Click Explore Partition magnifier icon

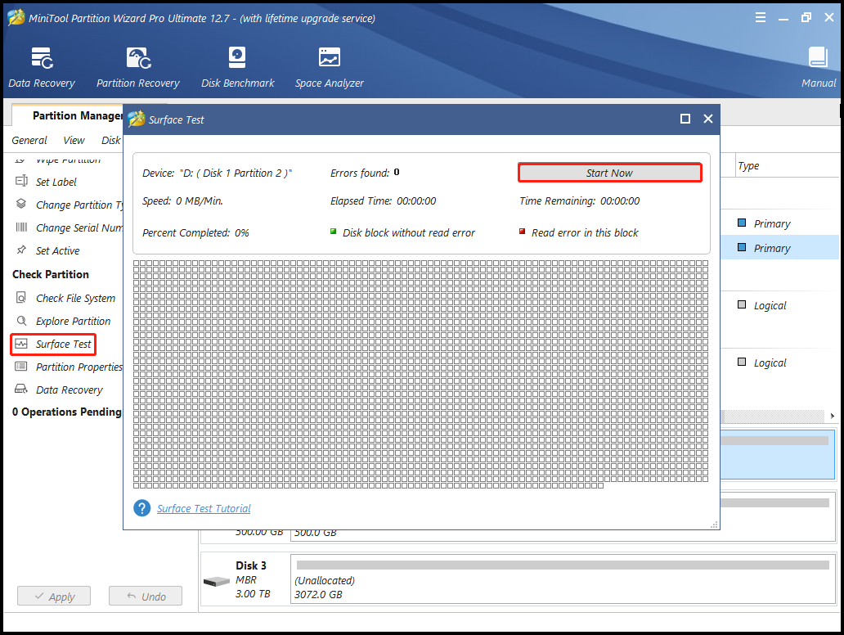[x=21, y=321]
